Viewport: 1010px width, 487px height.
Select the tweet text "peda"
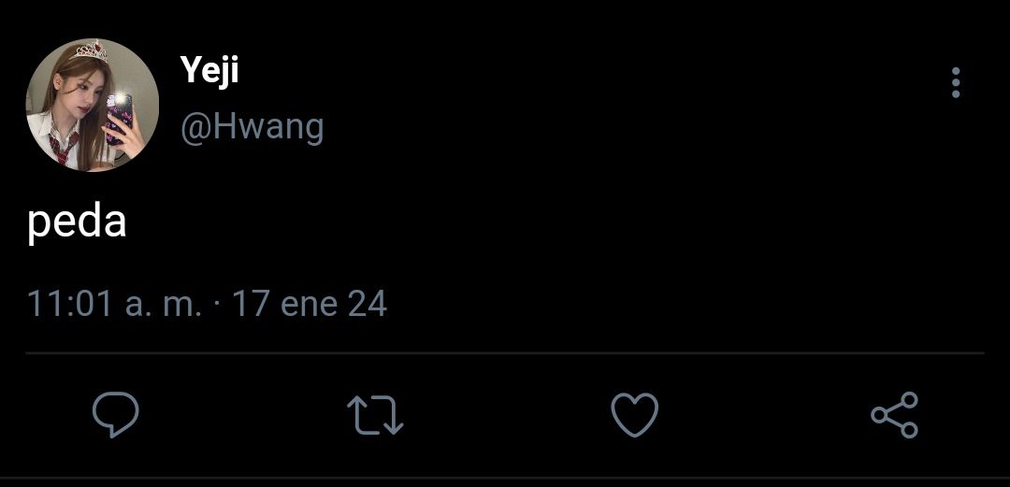(77, 223)
